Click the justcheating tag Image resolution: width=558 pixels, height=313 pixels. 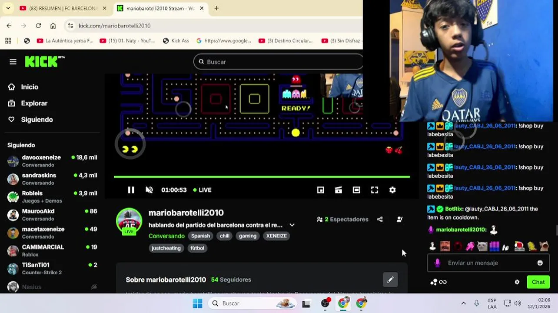click(166, 248)
